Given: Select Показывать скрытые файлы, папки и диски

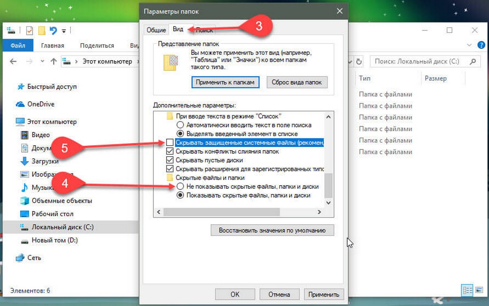Looking at the screenshot, I should (x=180, y=195).
